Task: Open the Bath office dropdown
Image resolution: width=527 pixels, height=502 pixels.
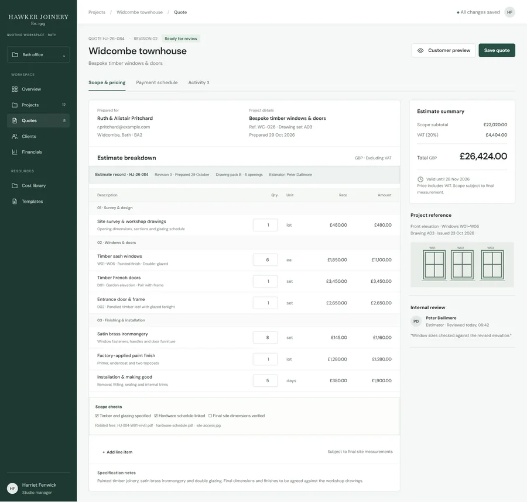Action: pyautogui.click(x=38, y=55)
